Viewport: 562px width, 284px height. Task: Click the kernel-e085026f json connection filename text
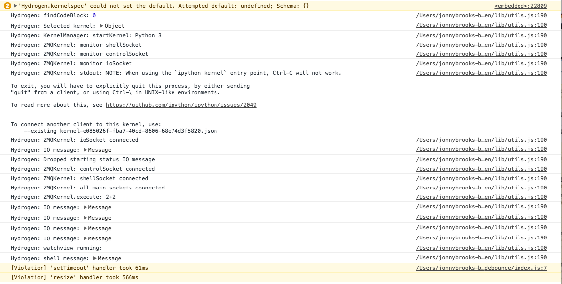[138, 131]
